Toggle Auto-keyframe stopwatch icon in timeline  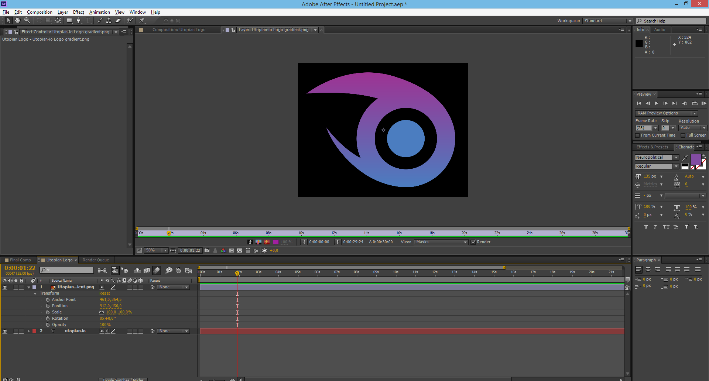(x=179, y=271)
